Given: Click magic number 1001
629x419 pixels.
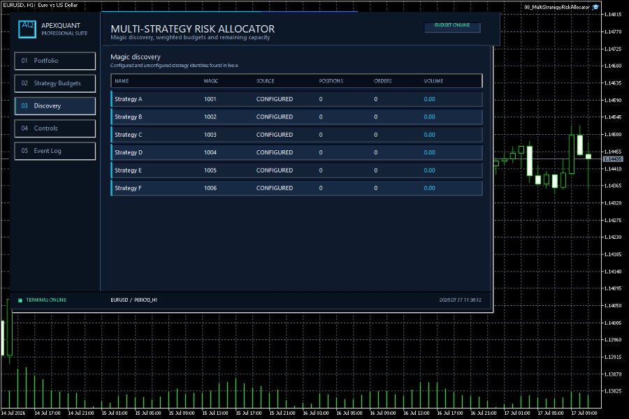Looking at the screenshot, I should [x=210, y=99].
